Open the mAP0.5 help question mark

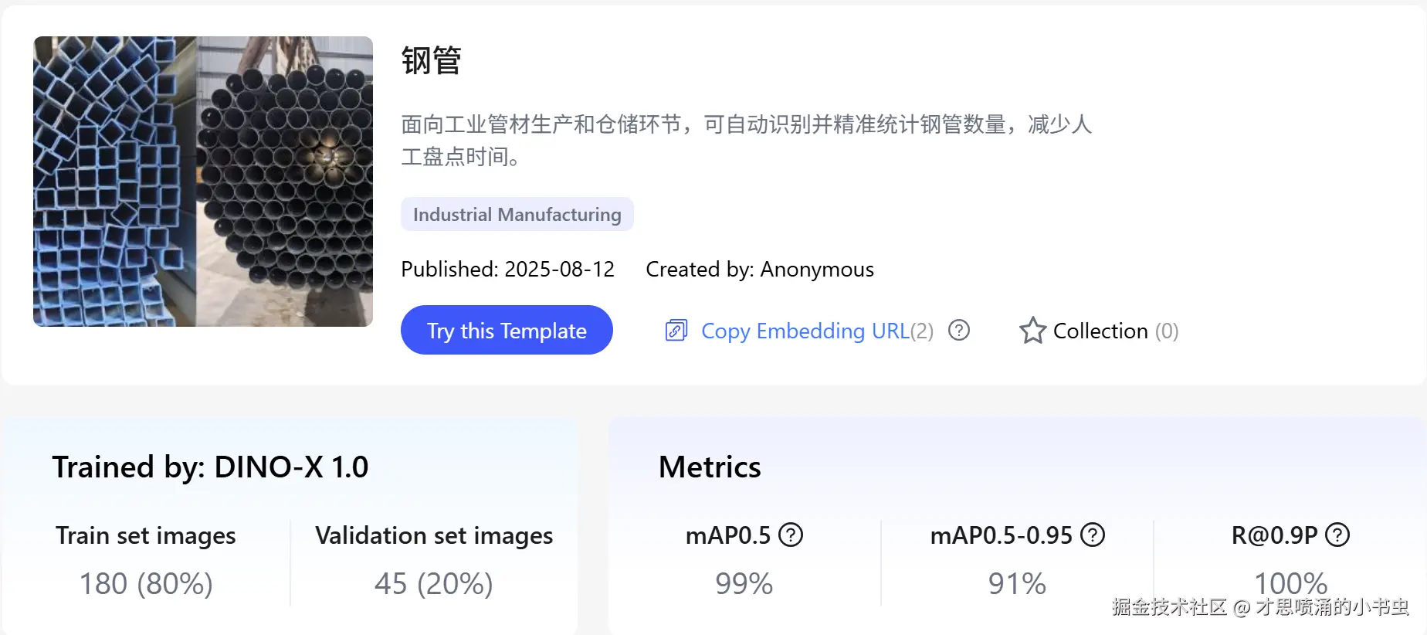coord(791,535)
